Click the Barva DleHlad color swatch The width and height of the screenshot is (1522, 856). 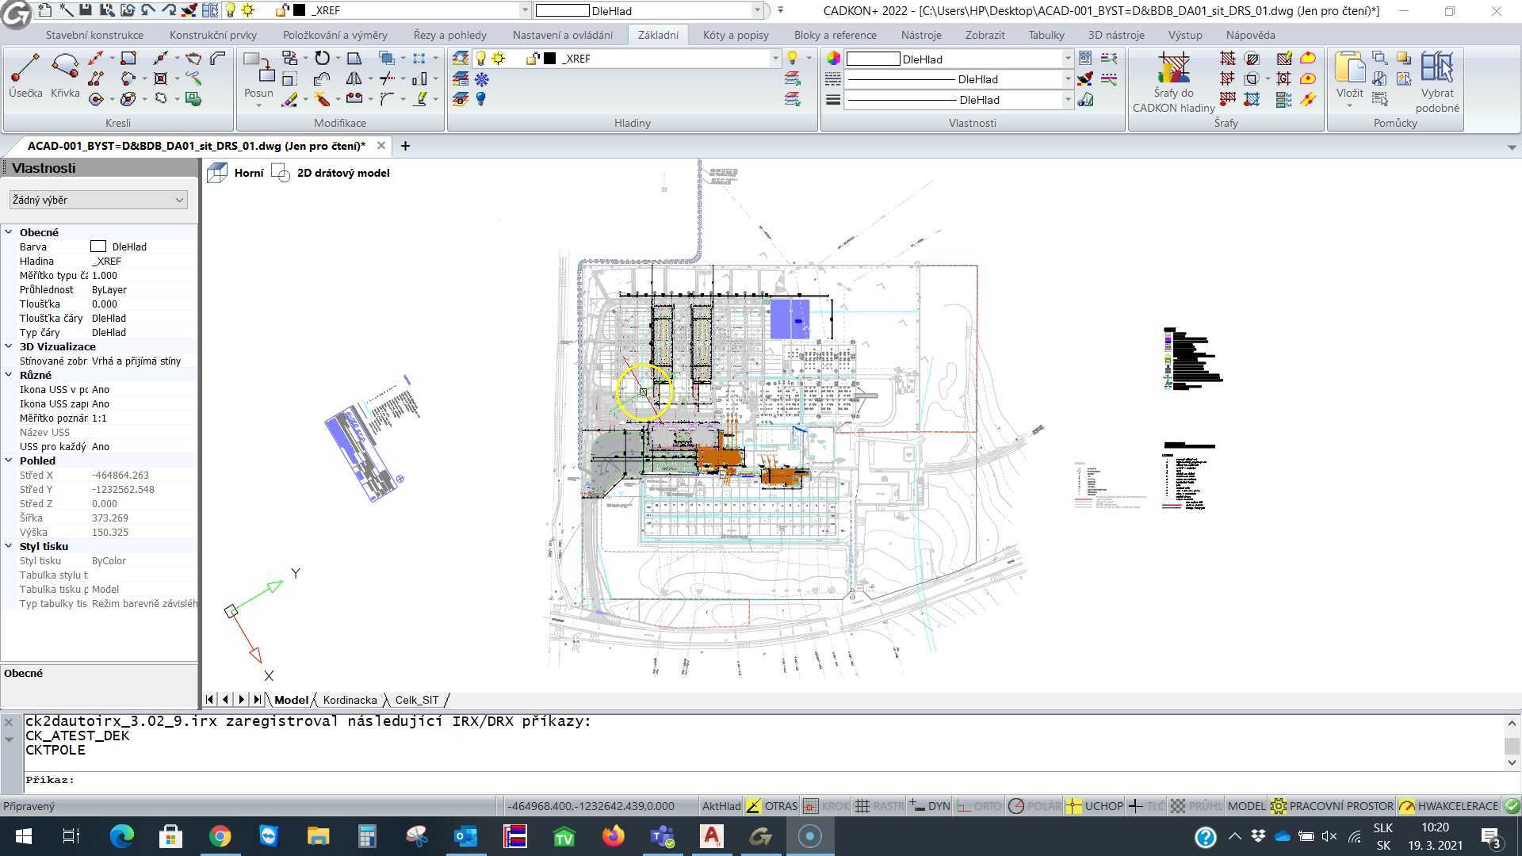(x=98, y=246)
